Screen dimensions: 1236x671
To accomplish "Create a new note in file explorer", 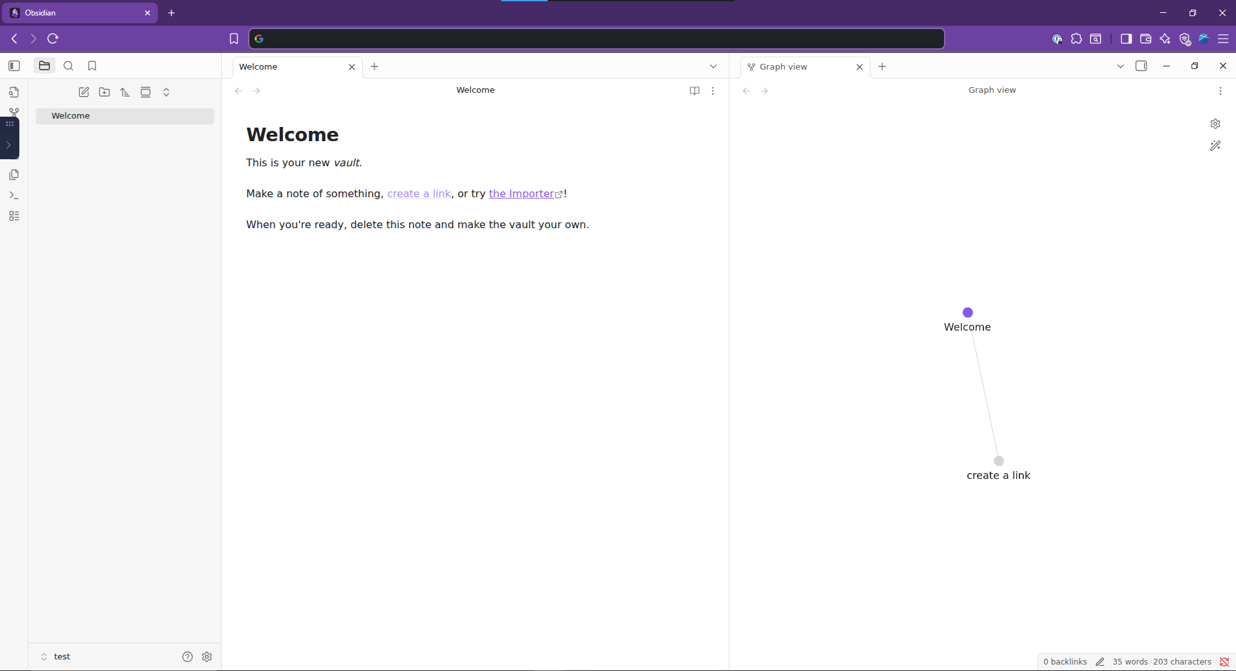I will point(84,92).
